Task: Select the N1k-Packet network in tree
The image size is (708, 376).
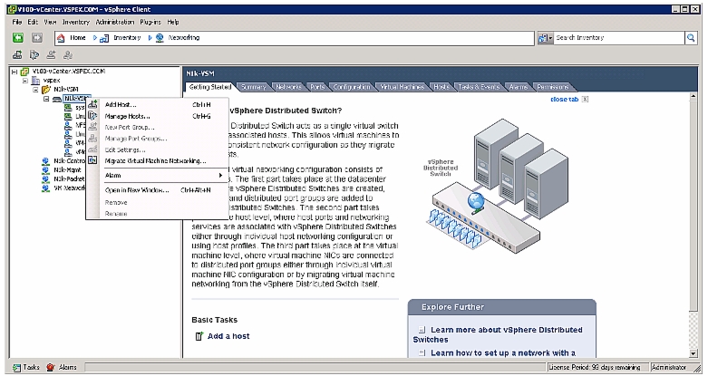Action: [x=69, y=179]
